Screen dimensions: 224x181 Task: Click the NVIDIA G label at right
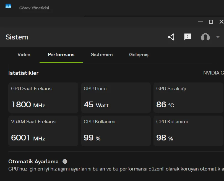[x=213, y=73]
